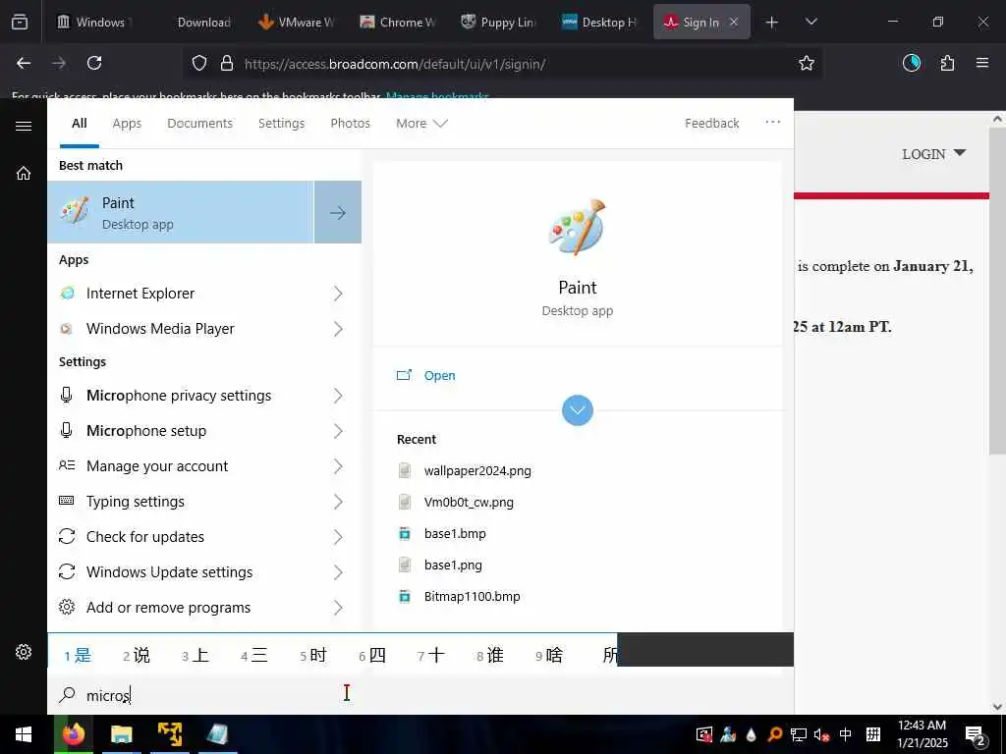1006x754 pixels.
Task: Expand Internet Explorer result chevron
Action: click(338, 294)
